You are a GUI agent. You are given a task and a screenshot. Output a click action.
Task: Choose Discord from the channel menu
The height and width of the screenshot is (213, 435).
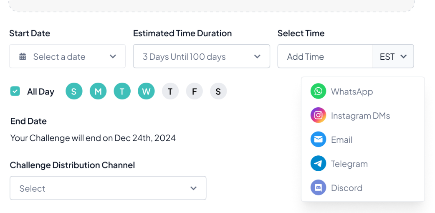[346, 188]
